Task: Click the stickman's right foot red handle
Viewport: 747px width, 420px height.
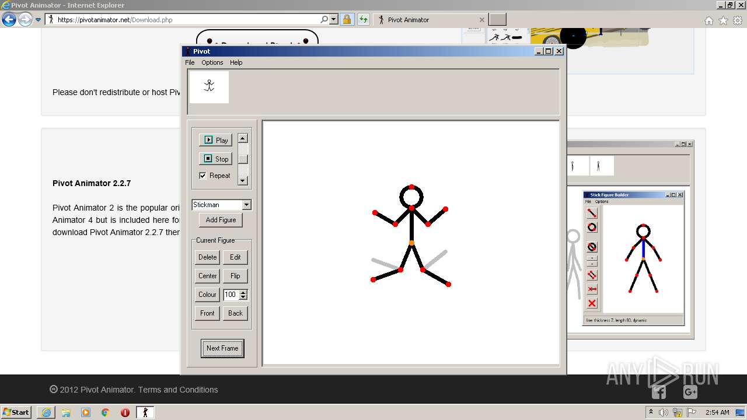Action: [448, 284]
